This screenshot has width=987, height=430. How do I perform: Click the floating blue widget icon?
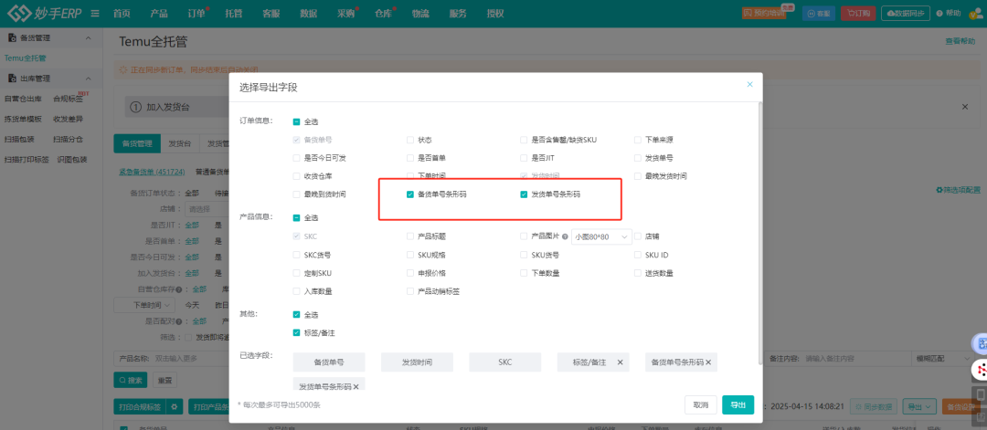pos(980,343)
